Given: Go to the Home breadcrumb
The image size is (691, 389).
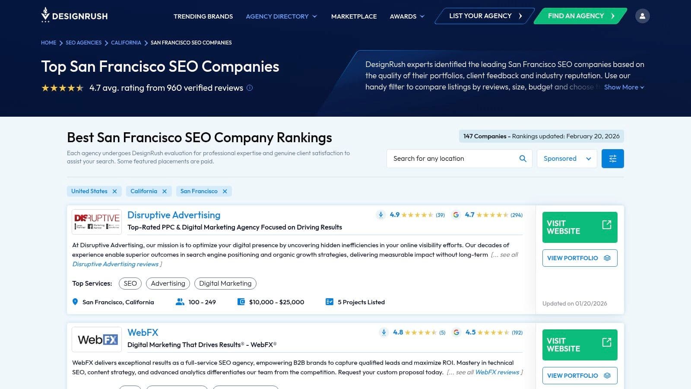Looking at the screenshot, I should (48, 43).
